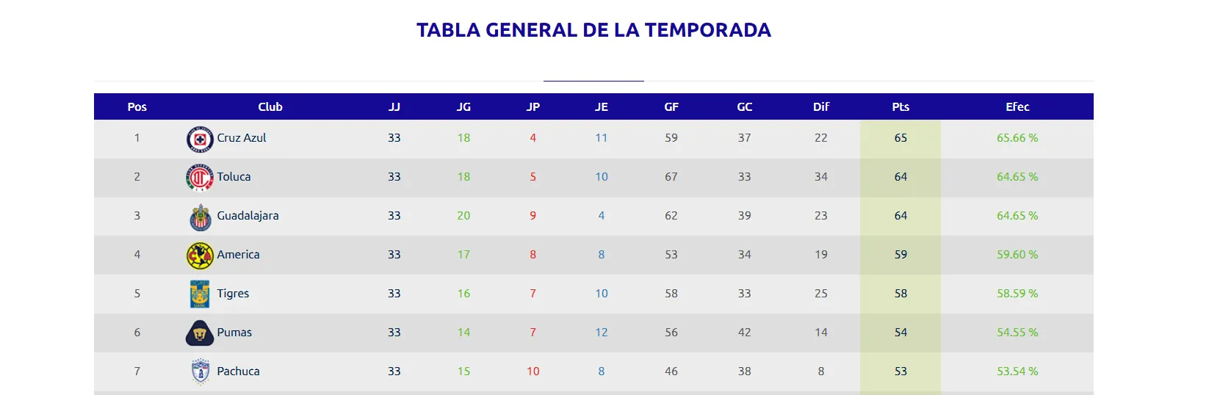Click the Toluca team crest
The width and height of the screenshot is (1209, 395).
pos(200,178)
